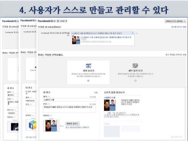Click the Facebook URL input field with event name
The width and height of the screenshot is (188, 141).
tap(103, 33)
